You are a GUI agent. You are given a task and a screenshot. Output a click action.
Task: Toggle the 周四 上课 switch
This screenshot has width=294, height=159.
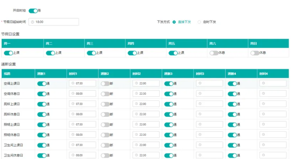point(132,53)
